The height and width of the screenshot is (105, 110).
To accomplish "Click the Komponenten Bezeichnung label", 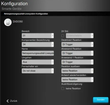I will [x=35, y=40].
